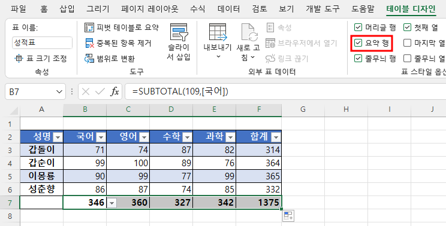
Task: Toggle the 첫째 열 checkbox
Action: (407, 28)
